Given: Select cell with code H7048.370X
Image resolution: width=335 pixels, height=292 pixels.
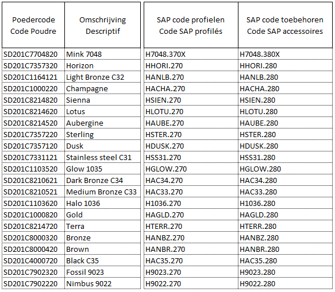Looking at the screenshot, I should [191, 54].
